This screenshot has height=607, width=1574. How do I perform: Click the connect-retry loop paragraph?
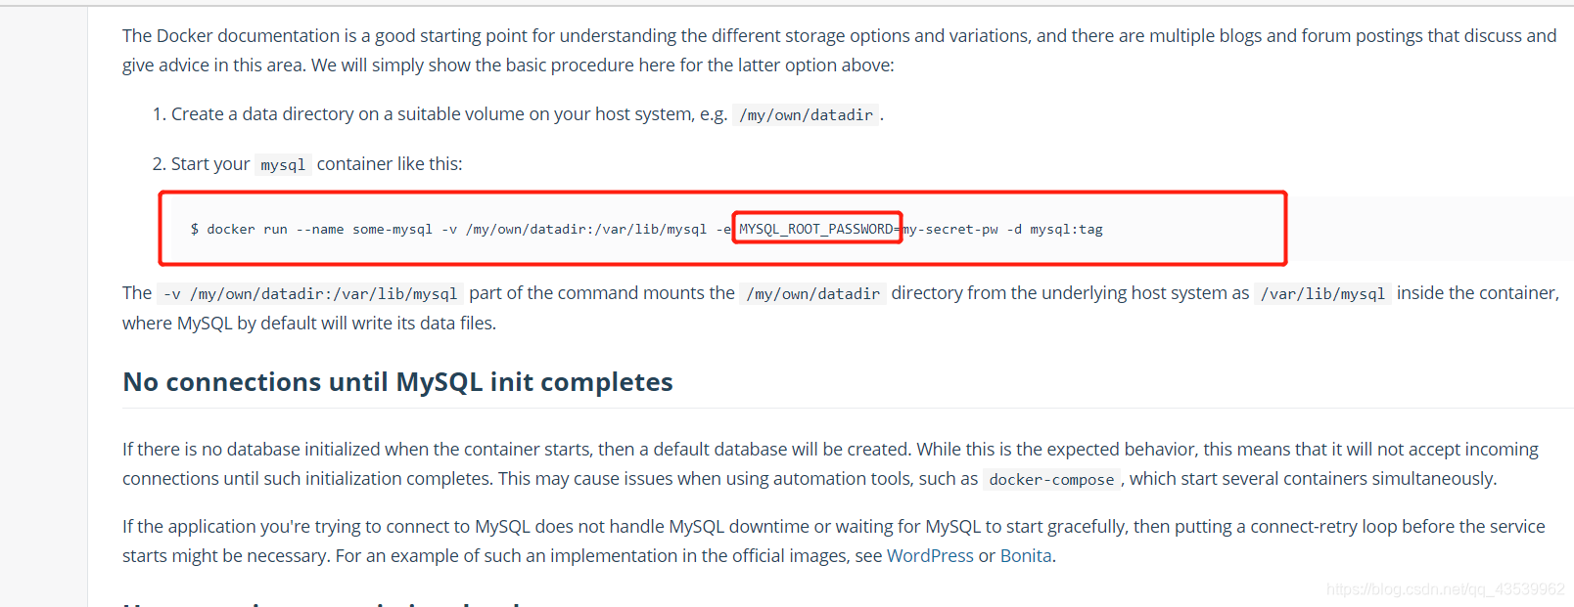(833, 541)
